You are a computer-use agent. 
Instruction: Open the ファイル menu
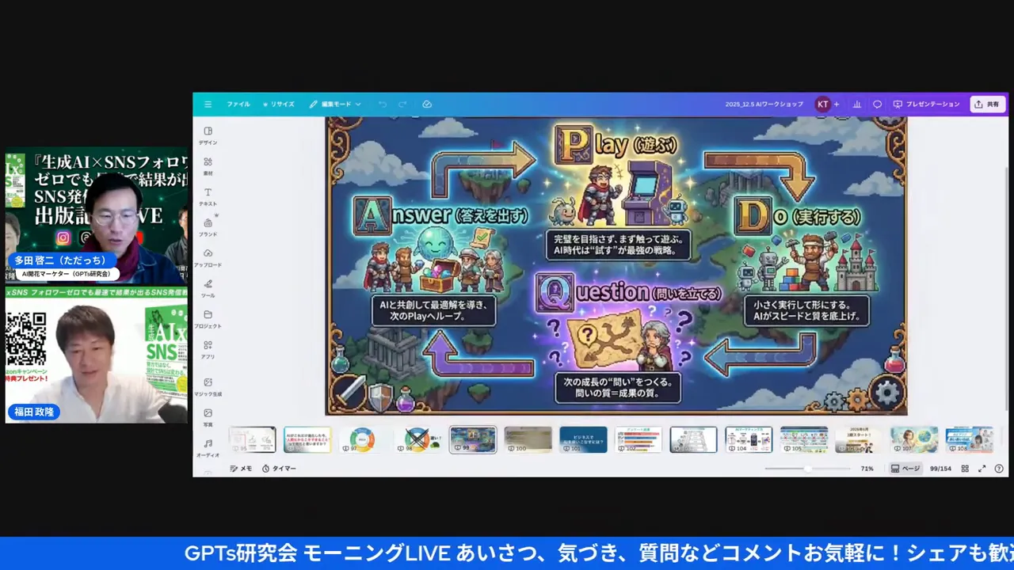238,104
